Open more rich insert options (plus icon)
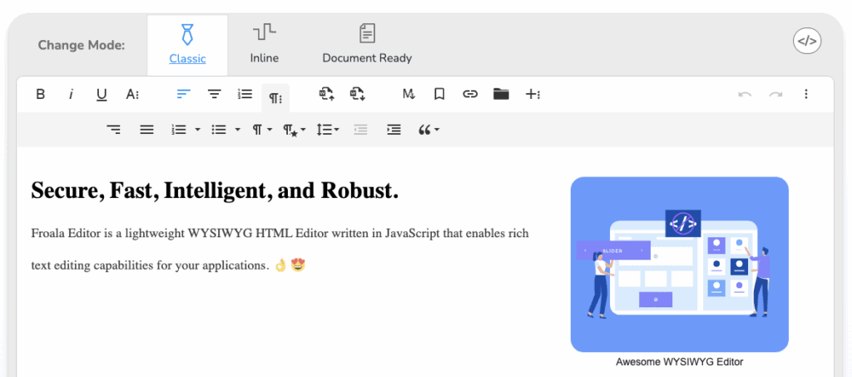 [532, 94]
